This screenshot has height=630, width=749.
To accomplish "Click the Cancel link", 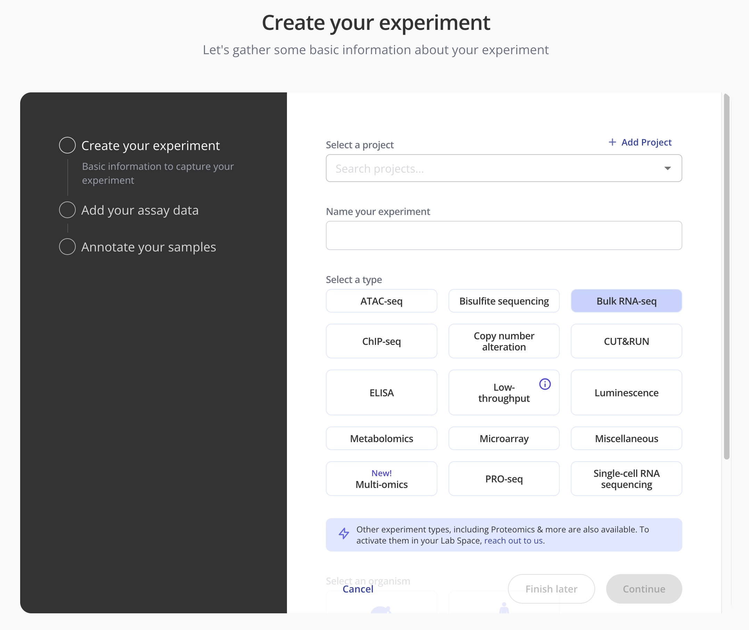I will coord(357,589).
